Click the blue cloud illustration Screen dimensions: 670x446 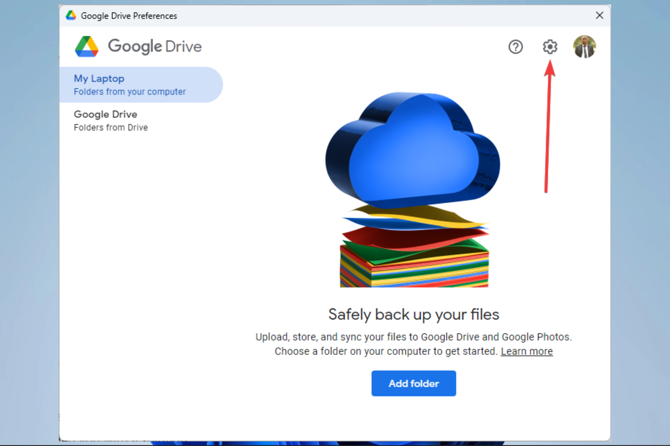[x=412, y=153]
